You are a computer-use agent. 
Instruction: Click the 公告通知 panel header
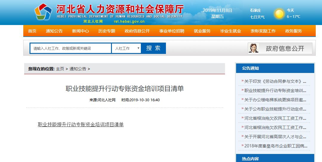pos(275,68)
